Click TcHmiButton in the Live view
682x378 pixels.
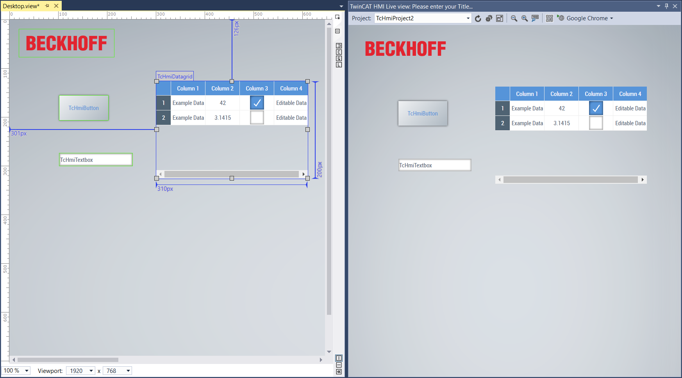[423, 114]
